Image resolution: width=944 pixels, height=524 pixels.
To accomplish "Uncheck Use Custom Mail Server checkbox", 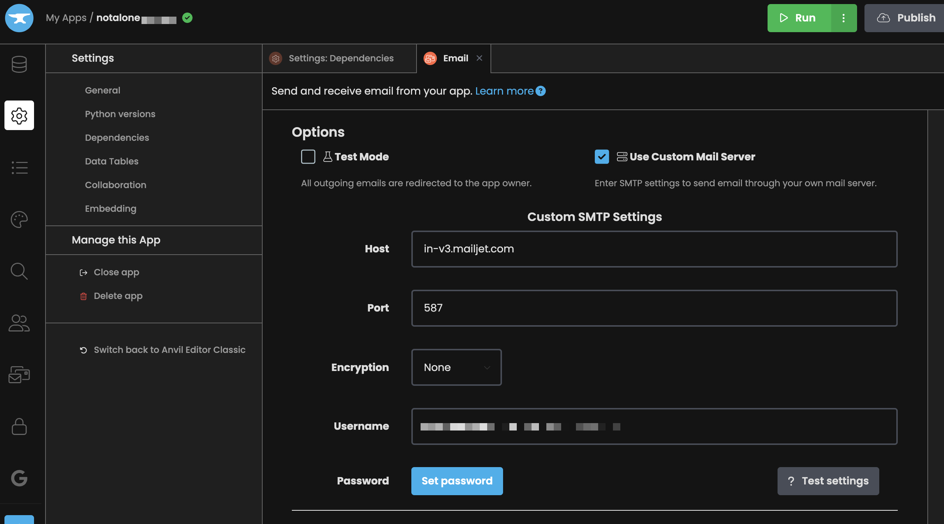I will (x=602, y=157).
